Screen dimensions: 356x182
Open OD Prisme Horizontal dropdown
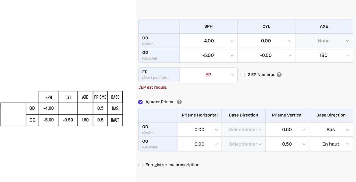200,130
